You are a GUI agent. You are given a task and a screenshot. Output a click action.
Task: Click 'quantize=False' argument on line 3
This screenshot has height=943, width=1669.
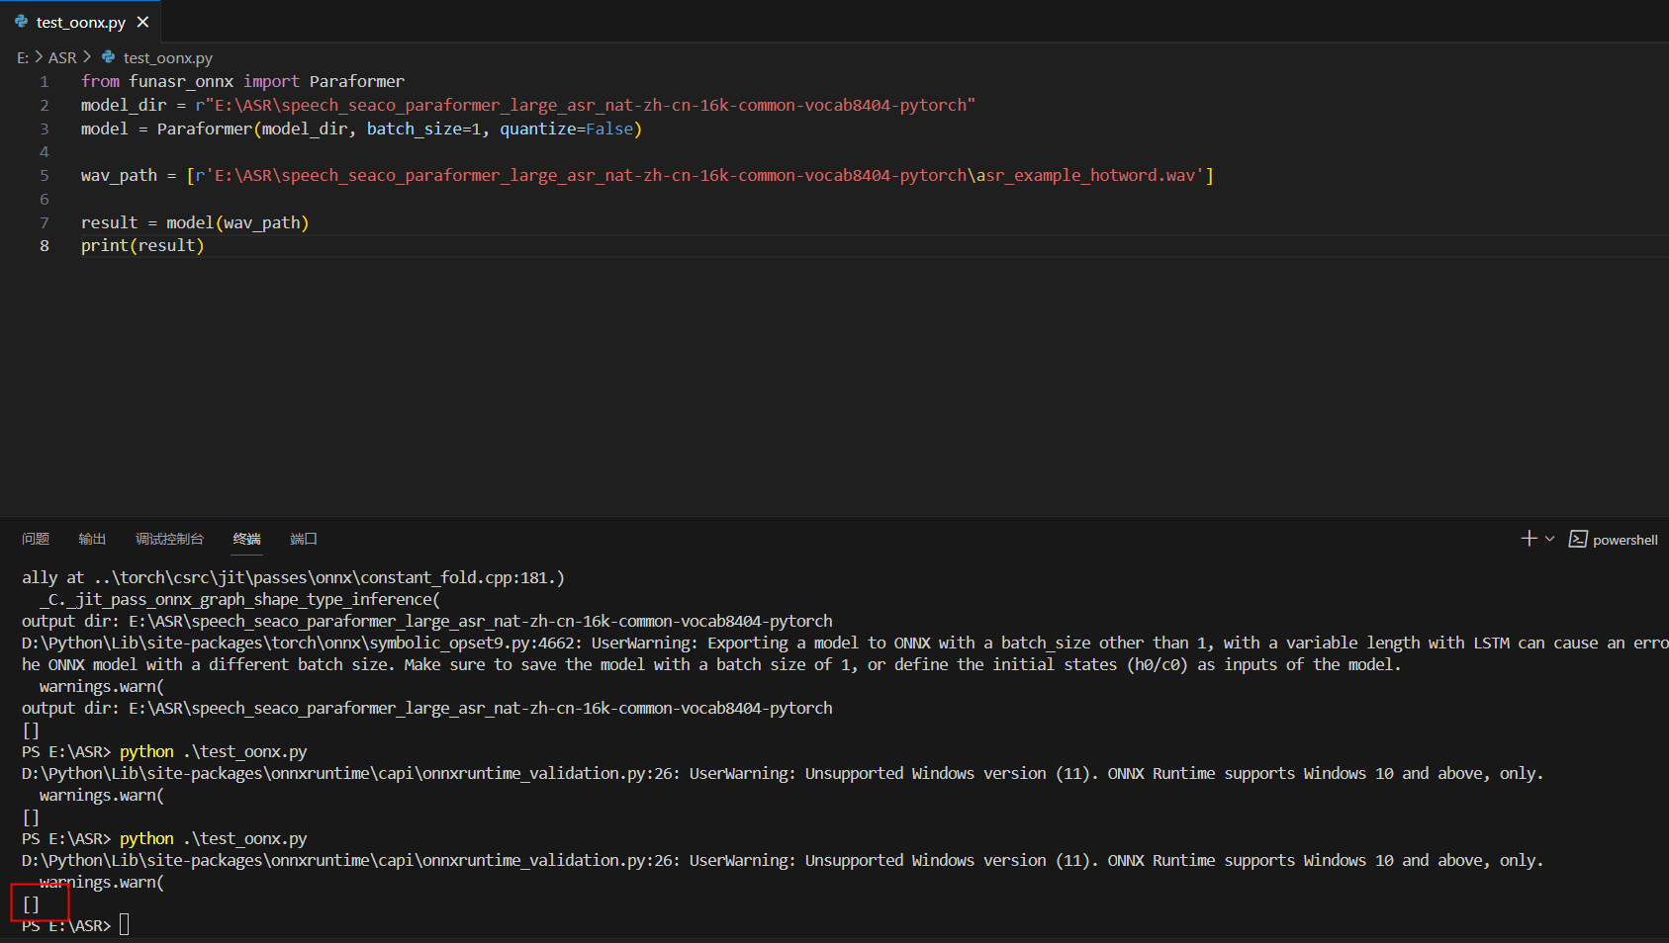566,129
